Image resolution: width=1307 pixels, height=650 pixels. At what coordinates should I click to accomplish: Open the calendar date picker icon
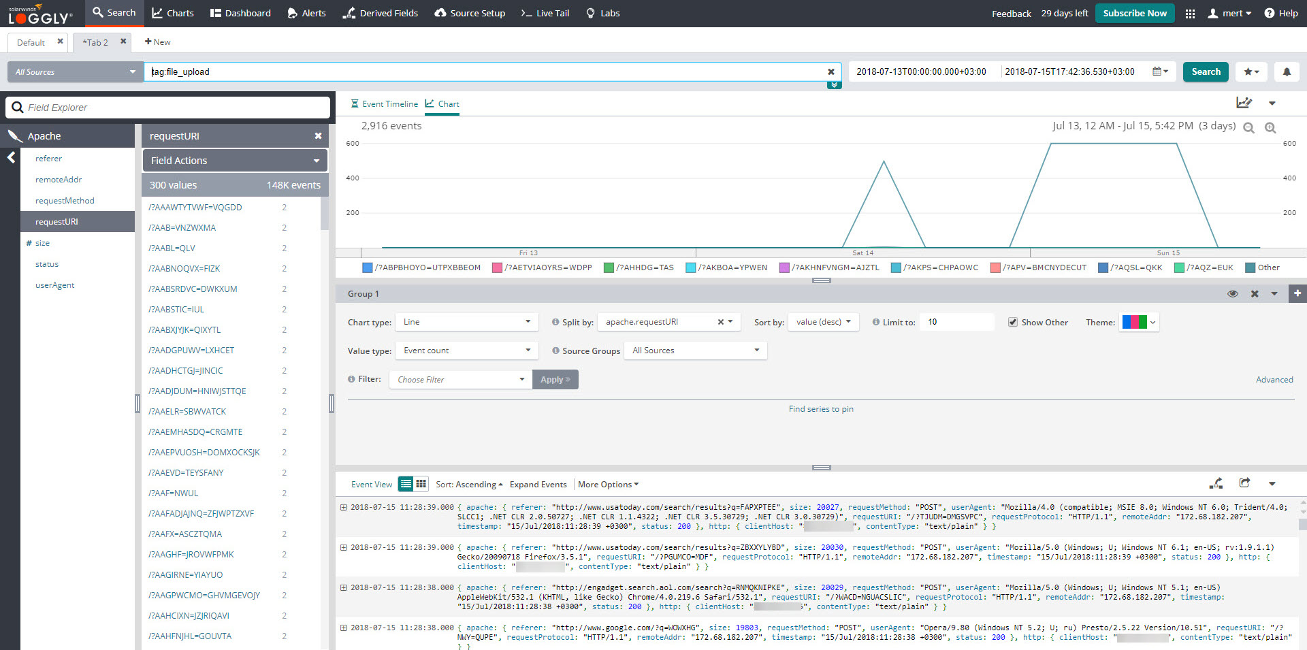point(1160,71)
